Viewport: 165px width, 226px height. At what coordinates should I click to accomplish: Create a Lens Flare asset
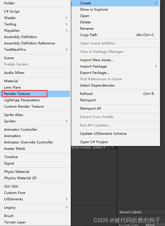[x=36, y=87]
